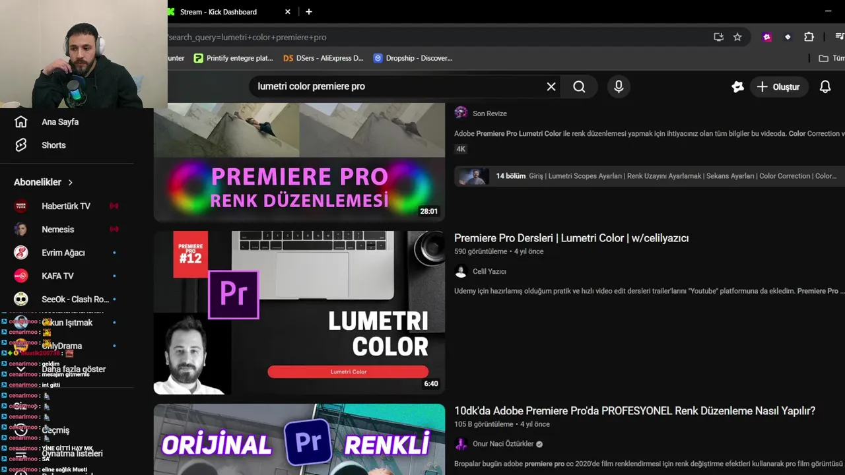
Task: Open Premiere Pro Renk Düzenlemesi video thumbnail
Action: click(299, 162)
